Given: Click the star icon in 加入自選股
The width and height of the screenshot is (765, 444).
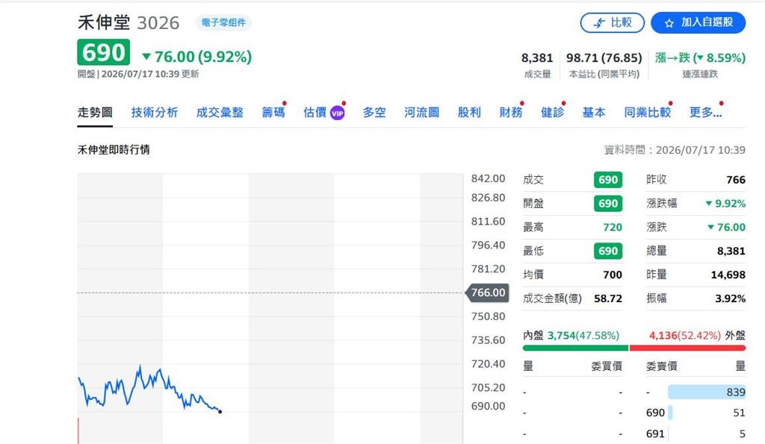Looking at the screenshot, I should tap(669, 23).
